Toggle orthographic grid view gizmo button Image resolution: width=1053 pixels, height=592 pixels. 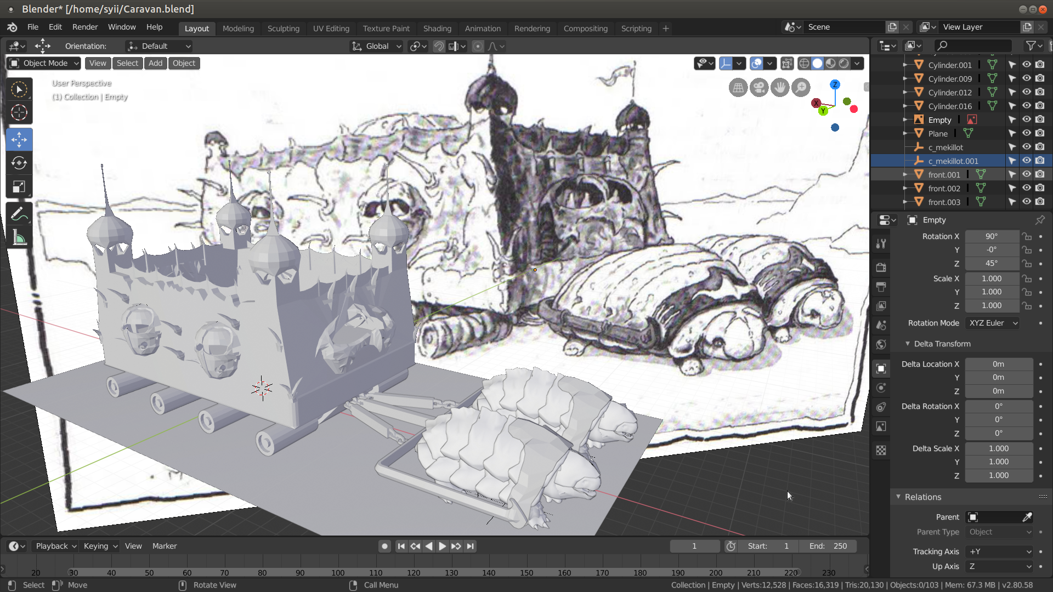738,87
